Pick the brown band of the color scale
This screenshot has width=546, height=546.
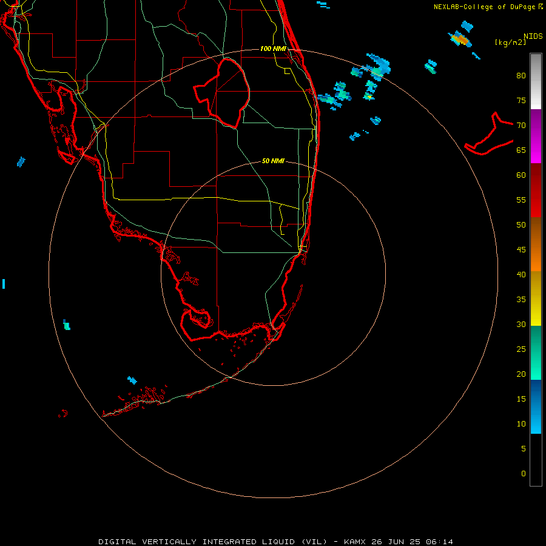point(536,231)
